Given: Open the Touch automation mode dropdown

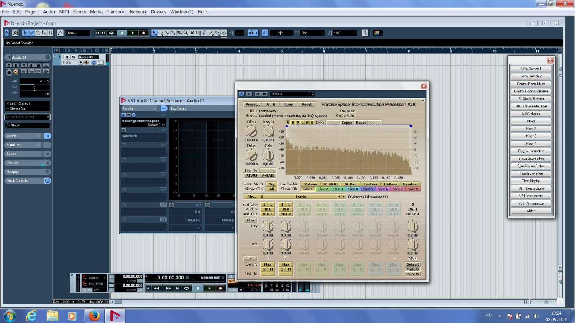Looking at the screenshot, I should pos(79,33).
